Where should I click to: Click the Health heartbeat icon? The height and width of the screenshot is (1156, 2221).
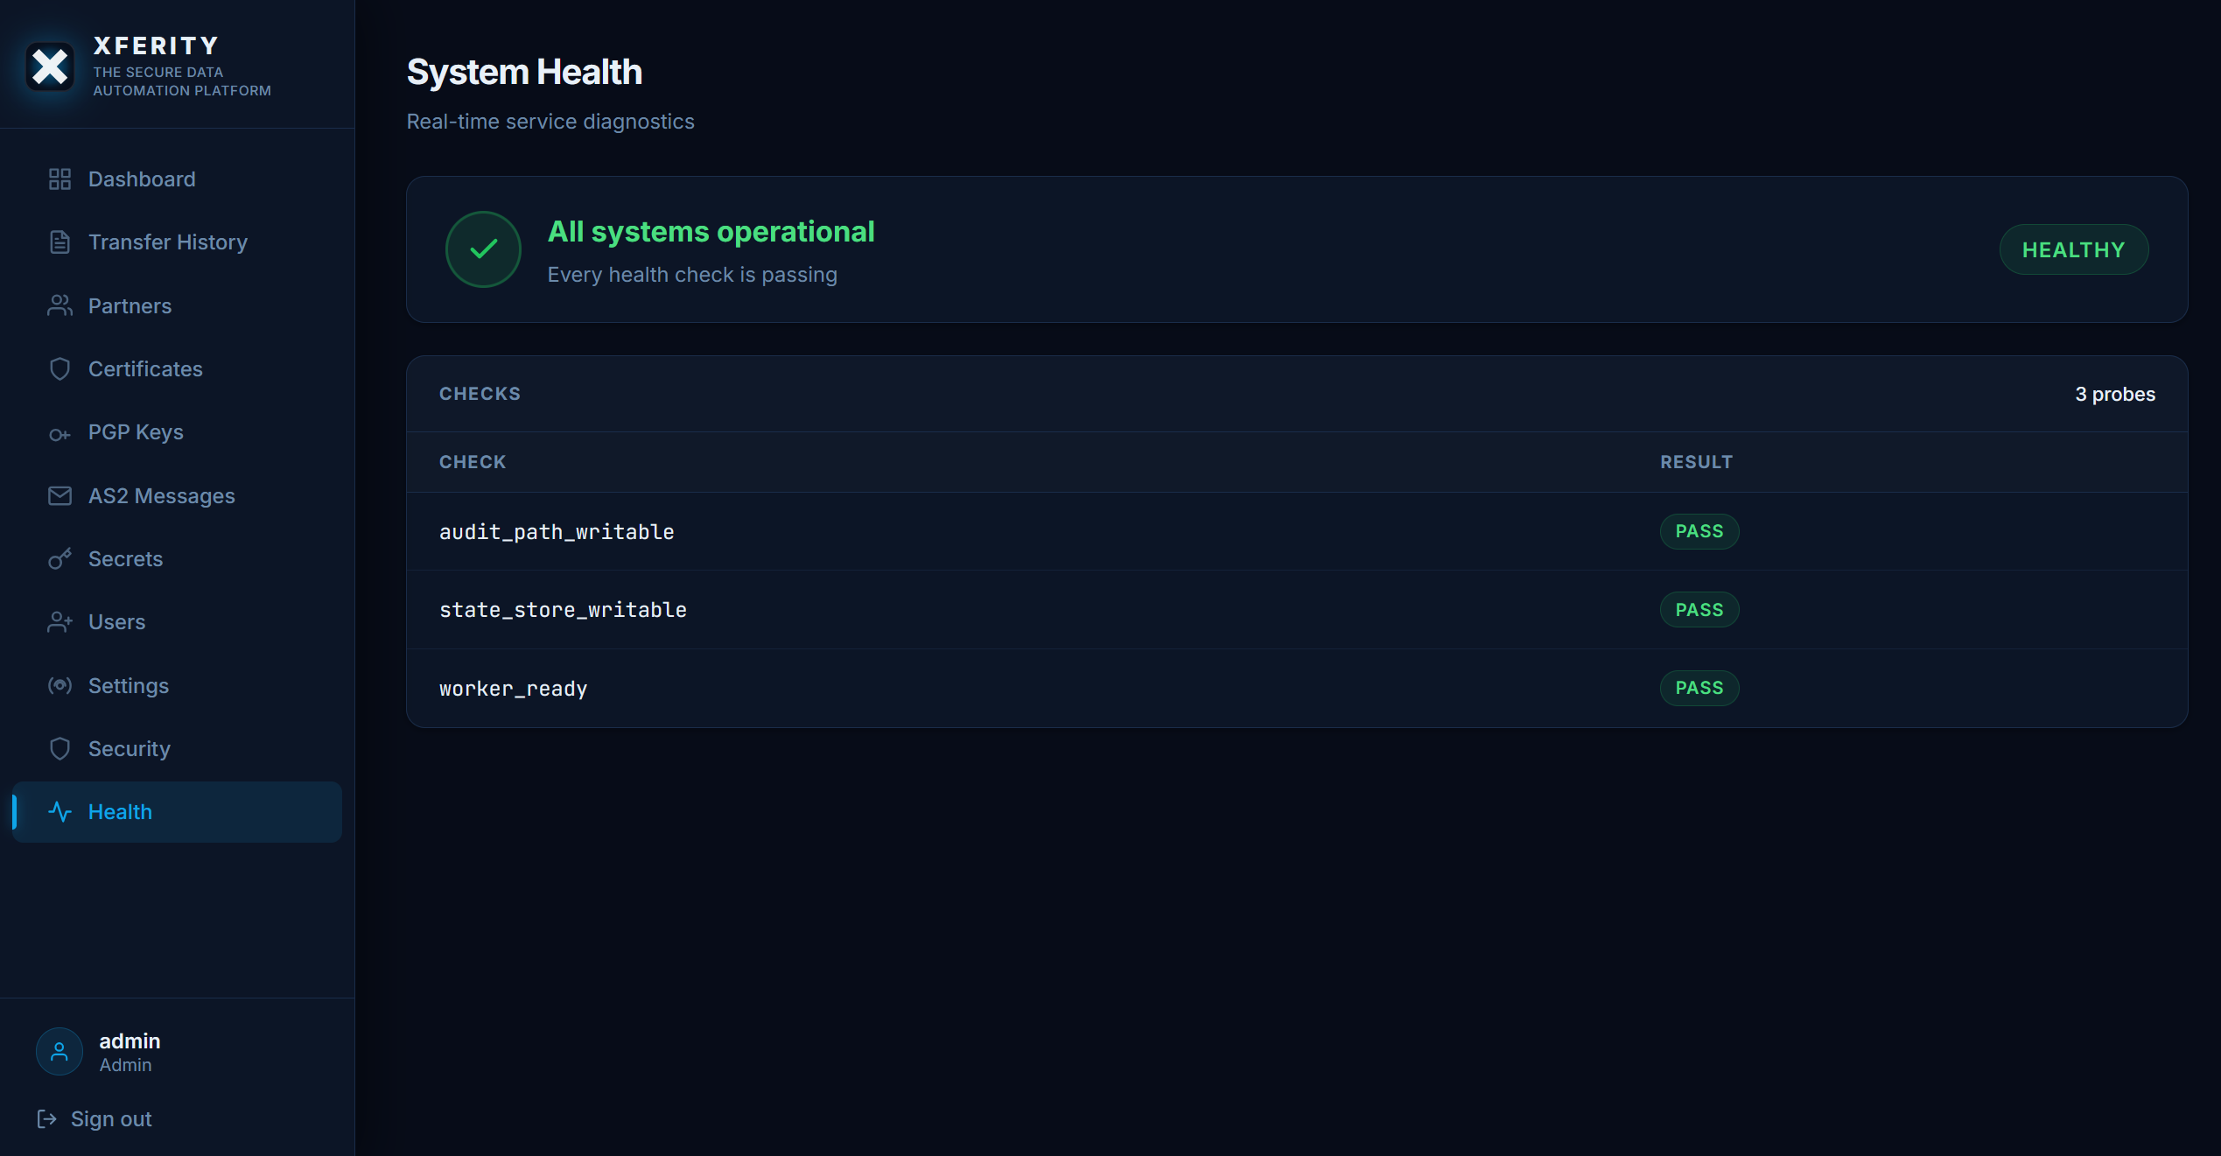pyautogui.click(x=60, y=812)
